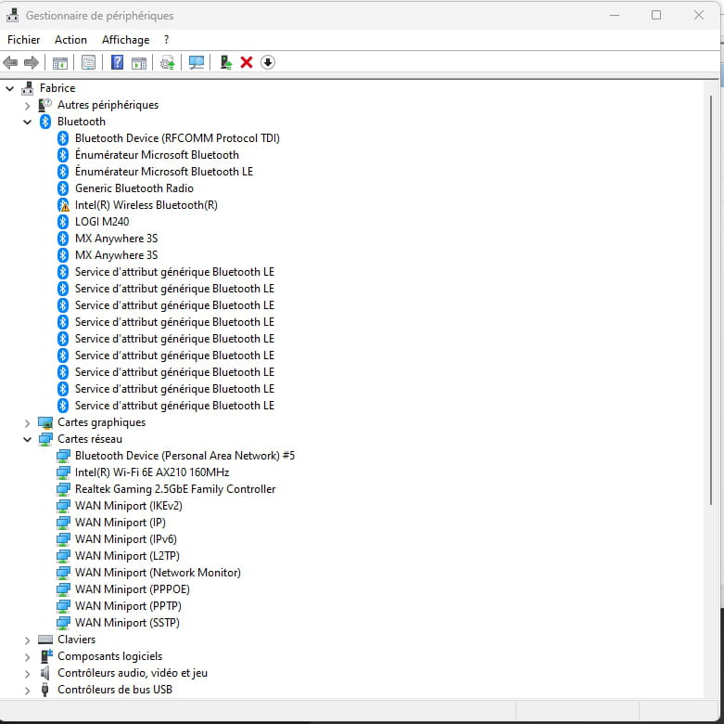
Task: Close the Gestionnaire de périphériques window
Action: (699, 15)
